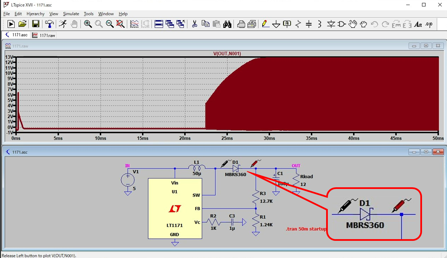Viewport: 447px width, 258px height.
Task: Open the View menu
Action: coord(54,14)
